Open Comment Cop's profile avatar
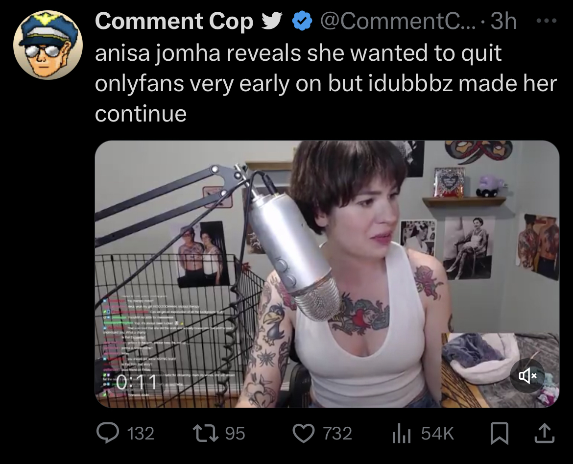 coord(48,45)
